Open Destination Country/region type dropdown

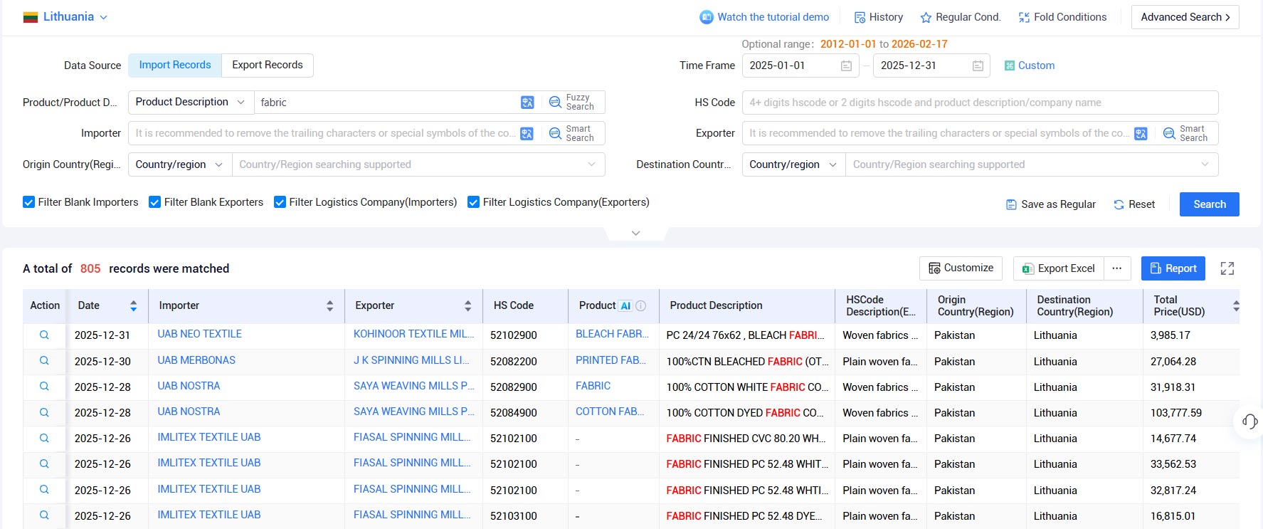pyautogui.click(x=793, y=164)
